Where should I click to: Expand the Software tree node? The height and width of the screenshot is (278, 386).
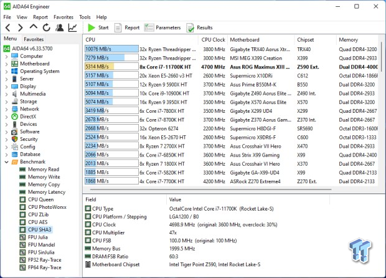(7, 132)
